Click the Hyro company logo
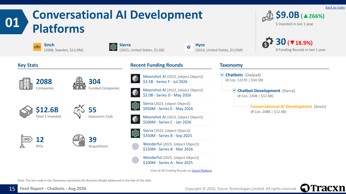Viewport: 346px width, 194px height. click(189, 47)
